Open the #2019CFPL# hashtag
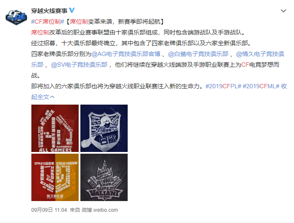Image resolution: width=294 pixels, height=223 pixels. coord(224,86)
